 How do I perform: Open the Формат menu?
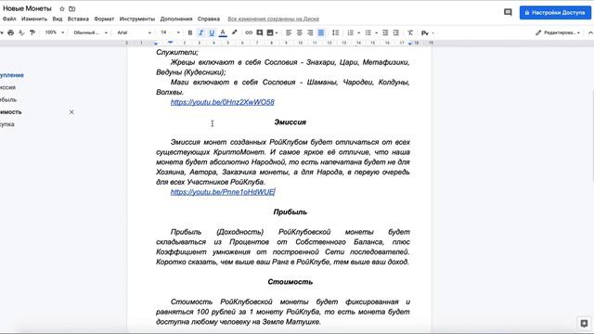pos(104,19)
